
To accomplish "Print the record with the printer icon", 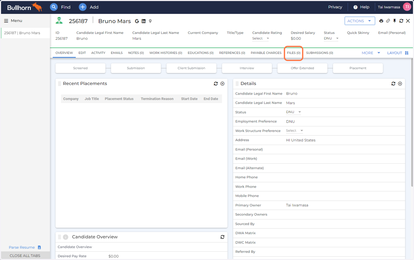I will click(x=381, y=21).
